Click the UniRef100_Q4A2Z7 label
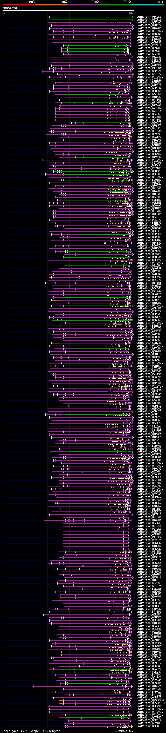166x733 pixels. coord(149,286)
